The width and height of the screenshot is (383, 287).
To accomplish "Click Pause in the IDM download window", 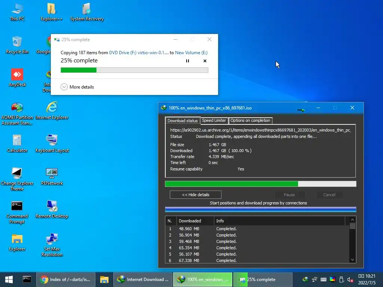I will (289, 195).
